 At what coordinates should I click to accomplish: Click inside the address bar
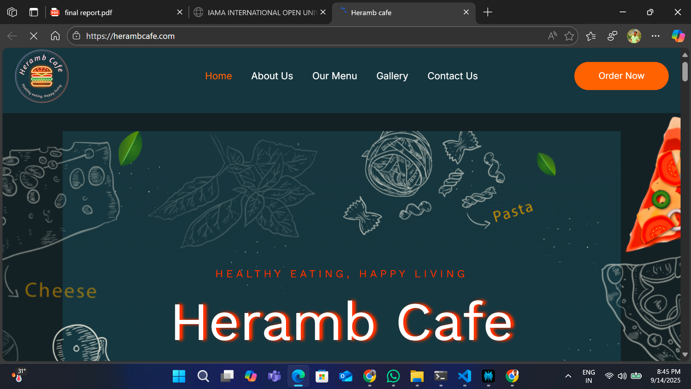252,36
